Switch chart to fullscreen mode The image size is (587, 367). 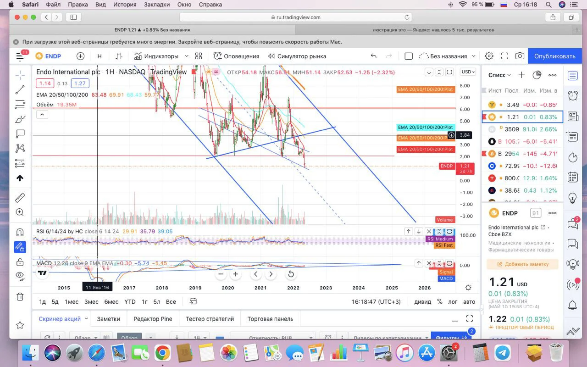[504, 56]
